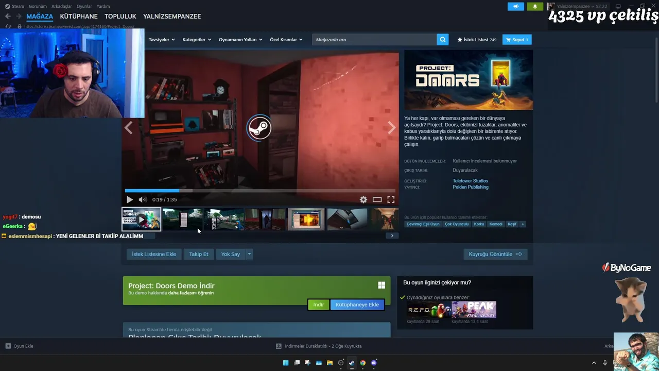Viewport: 659px width, 371px height.
Task: Enter fullscreen video mode
Action: 391,200
